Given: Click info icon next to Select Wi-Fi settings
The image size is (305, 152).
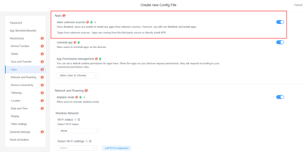Looking at the screenshot, I should pos(87,141).
